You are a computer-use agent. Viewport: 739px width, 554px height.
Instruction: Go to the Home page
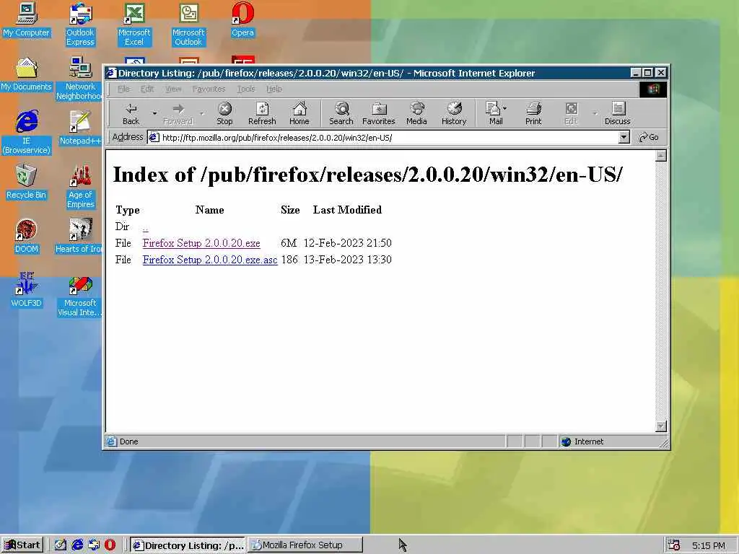point(299,113)
